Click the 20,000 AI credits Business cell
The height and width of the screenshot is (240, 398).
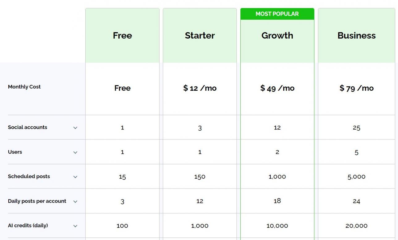point(357,226)
